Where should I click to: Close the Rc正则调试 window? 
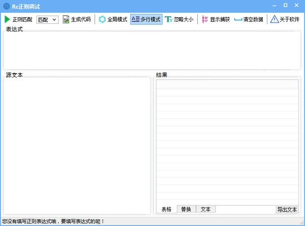(297, 5)
